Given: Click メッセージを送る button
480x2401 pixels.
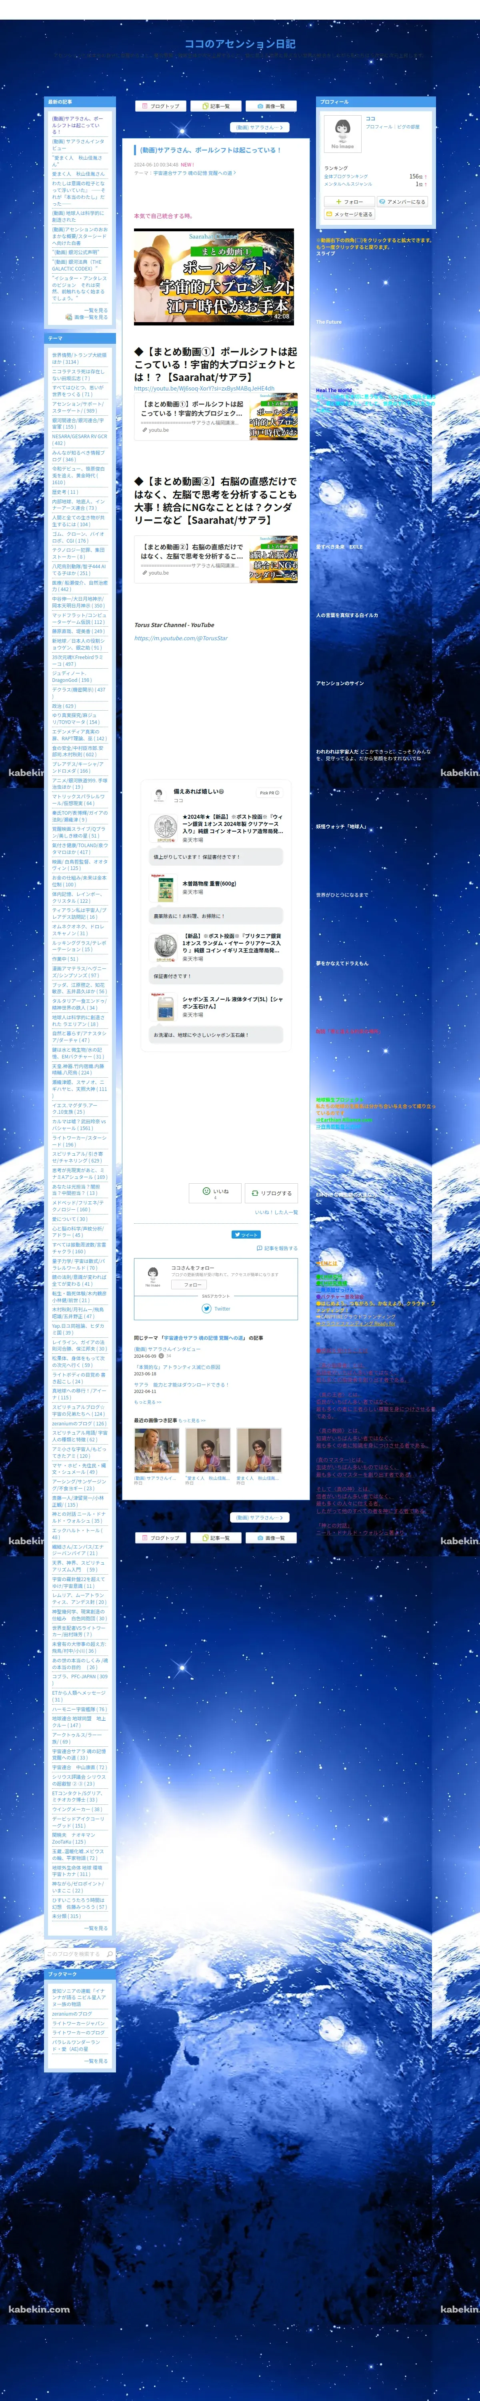Looking at the screenshot, I should click(350, 214).
